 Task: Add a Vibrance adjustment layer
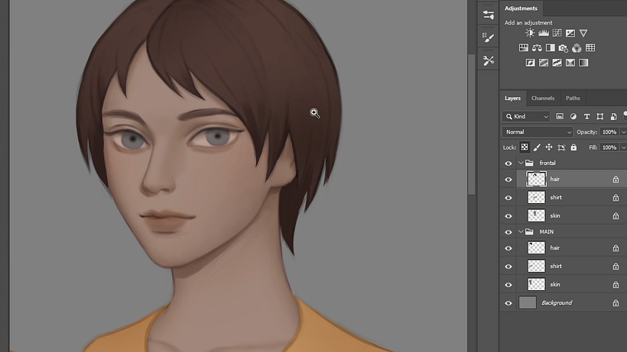583,33
